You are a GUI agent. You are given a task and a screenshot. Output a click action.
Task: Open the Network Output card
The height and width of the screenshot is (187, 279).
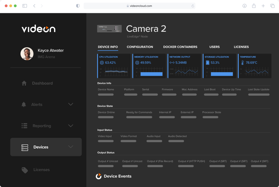184,66
